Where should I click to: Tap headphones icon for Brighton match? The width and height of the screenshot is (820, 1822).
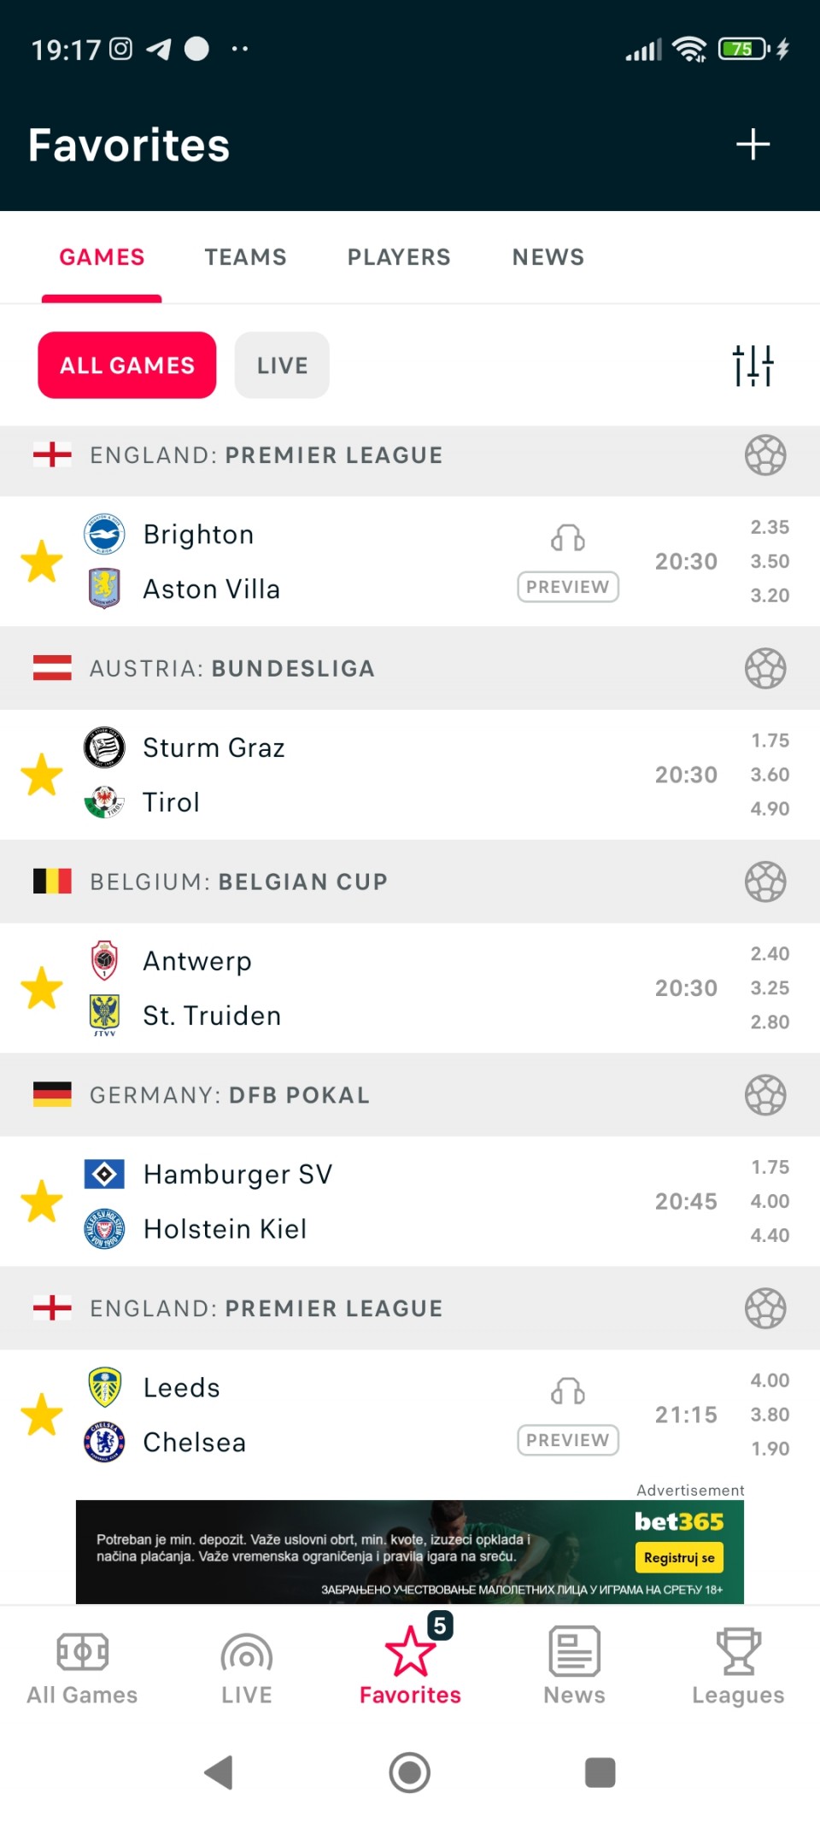pos(568,538)
